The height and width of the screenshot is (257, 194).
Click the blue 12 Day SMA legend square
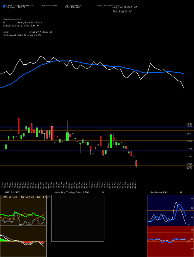point(4,6)
